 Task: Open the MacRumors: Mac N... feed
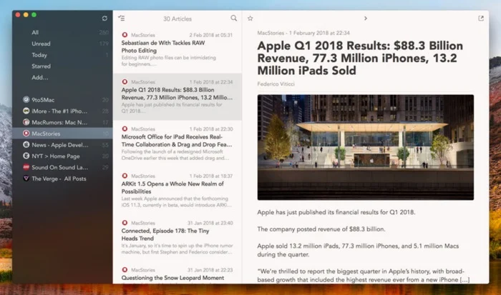click(x=62, y=122)
